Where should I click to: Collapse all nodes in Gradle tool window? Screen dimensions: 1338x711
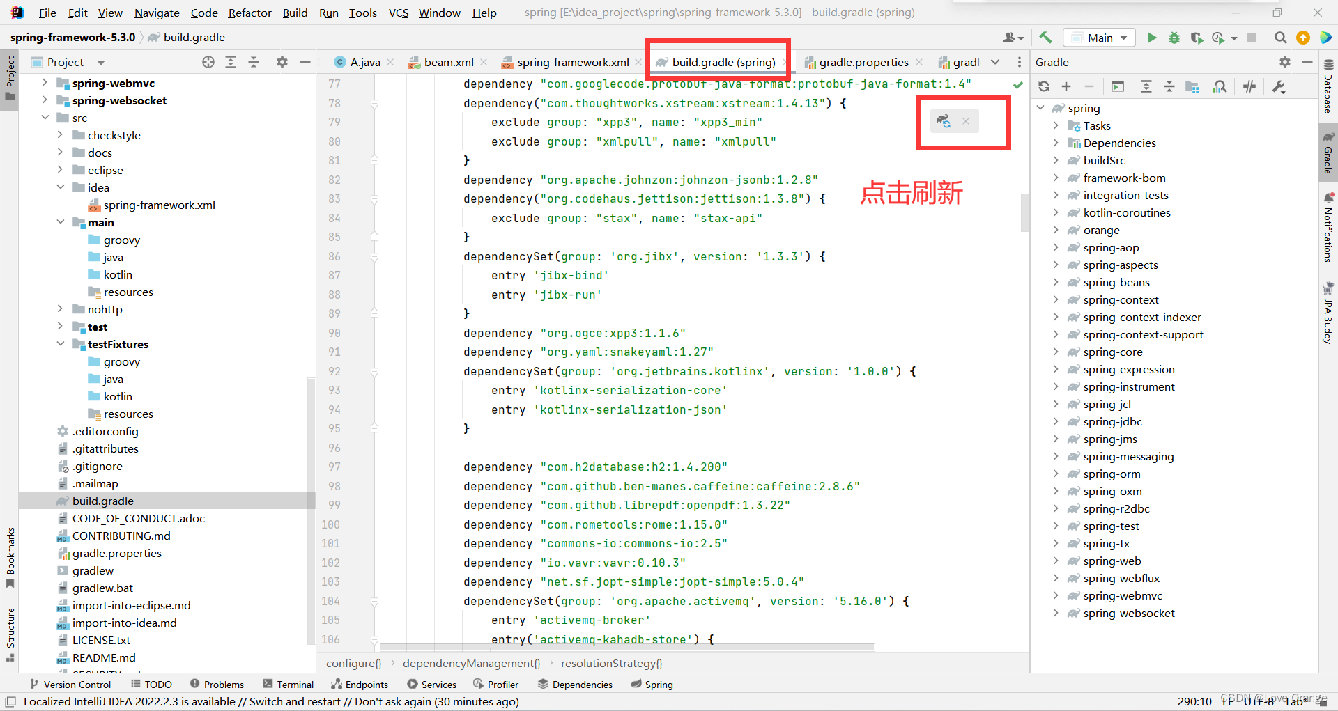(1169, 86)
